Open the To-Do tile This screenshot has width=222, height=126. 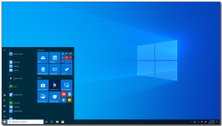pos(67,69)
